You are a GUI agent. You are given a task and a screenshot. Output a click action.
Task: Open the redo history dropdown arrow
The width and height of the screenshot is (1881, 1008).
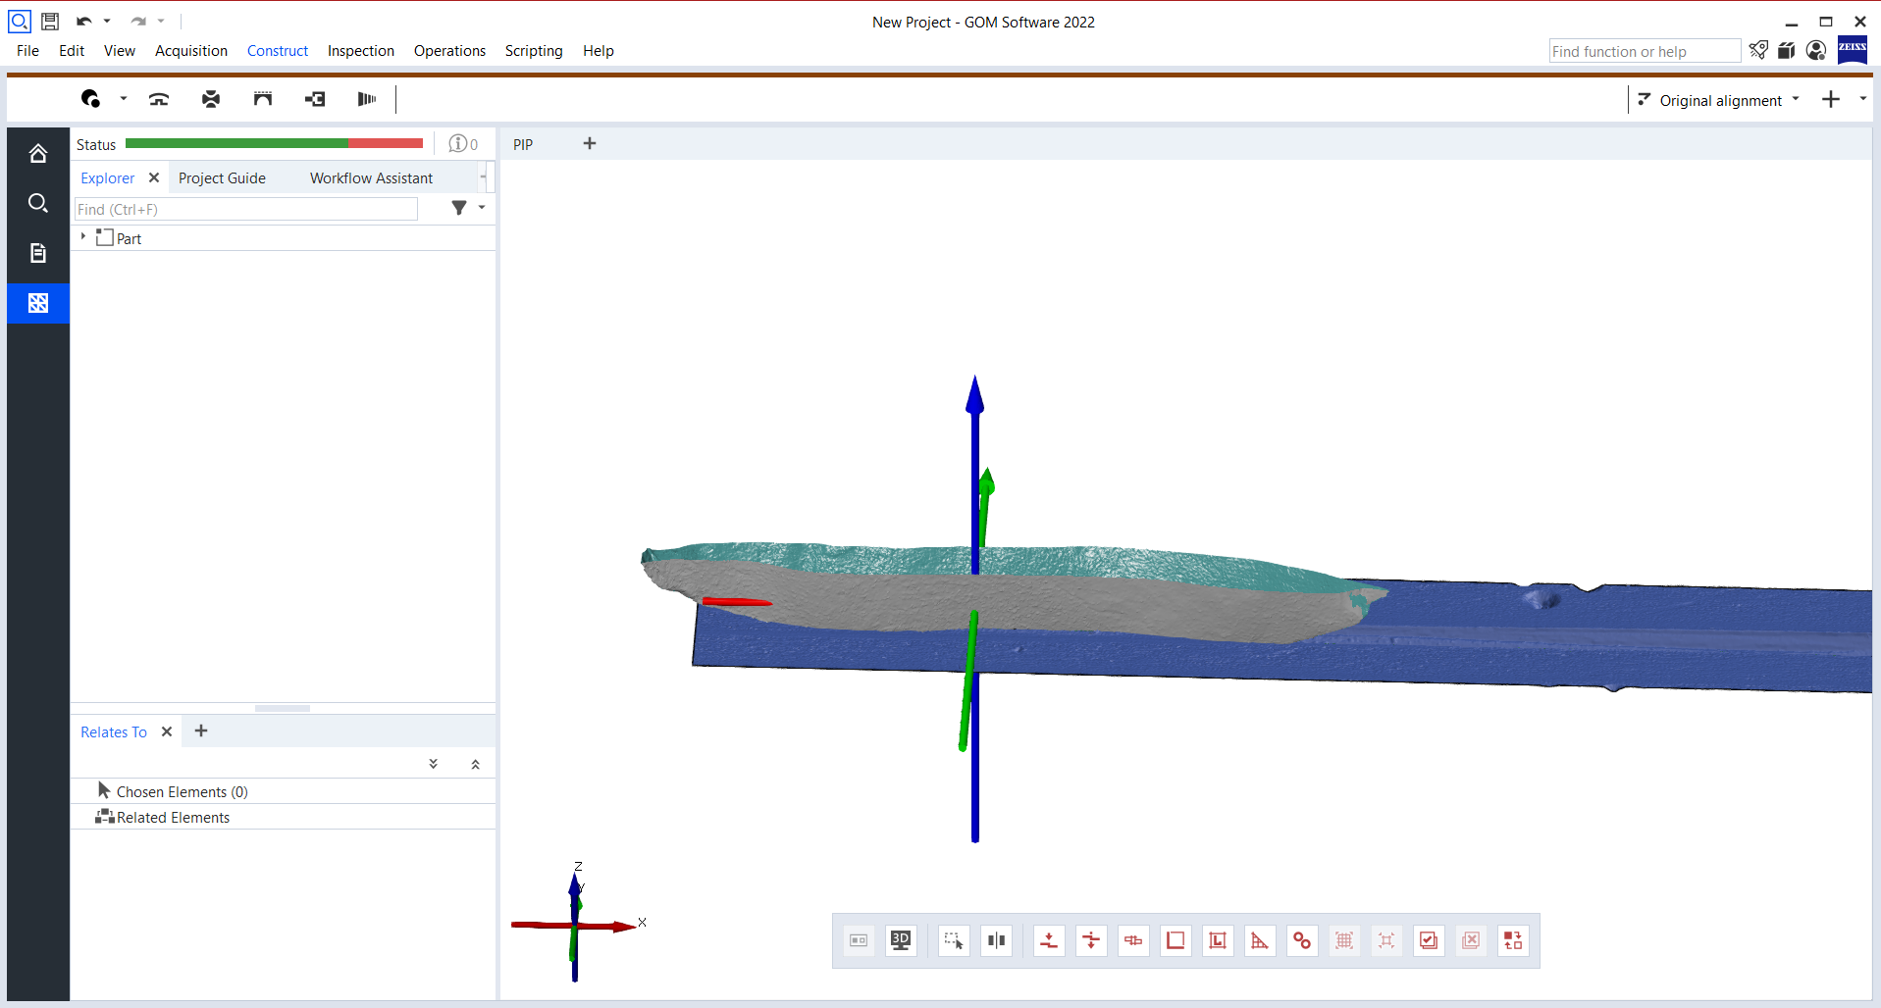click(161, 21)
